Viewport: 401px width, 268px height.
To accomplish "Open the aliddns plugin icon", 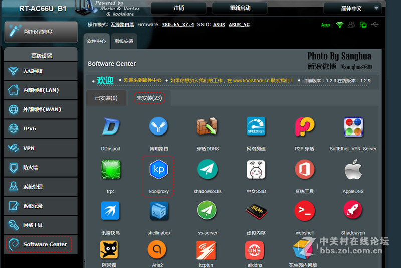I will pos(255,250).
